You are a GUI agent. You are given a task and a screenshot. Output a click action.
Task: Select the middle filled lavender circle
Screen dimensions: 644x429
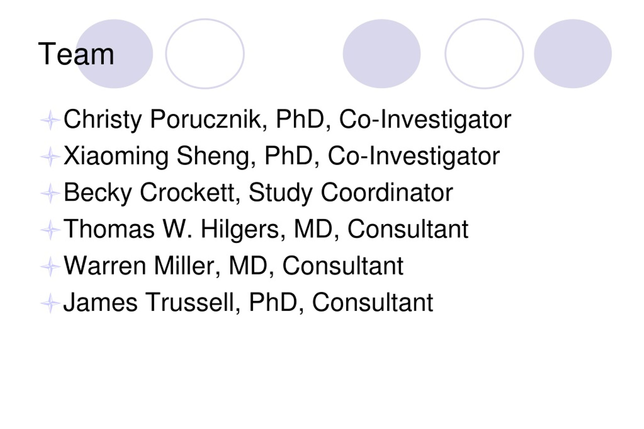pos(382,54)
